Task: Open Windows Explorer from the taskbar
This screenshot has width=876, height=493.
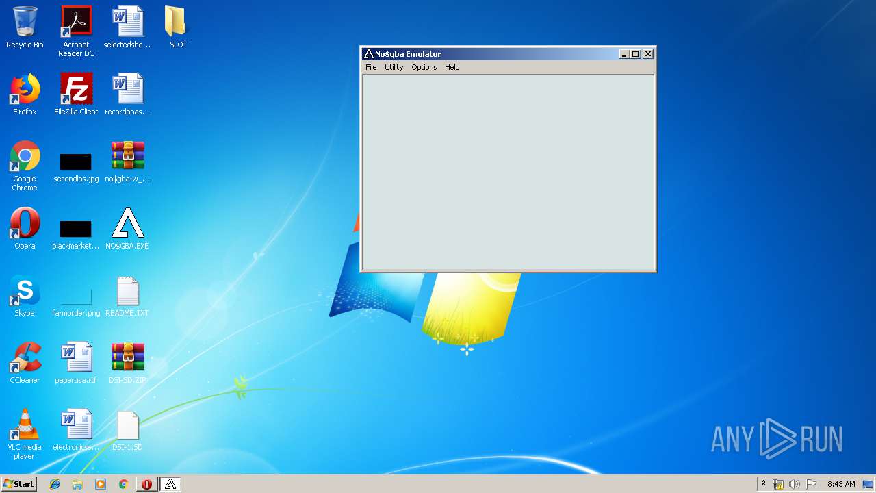Action: coord(77,484)
